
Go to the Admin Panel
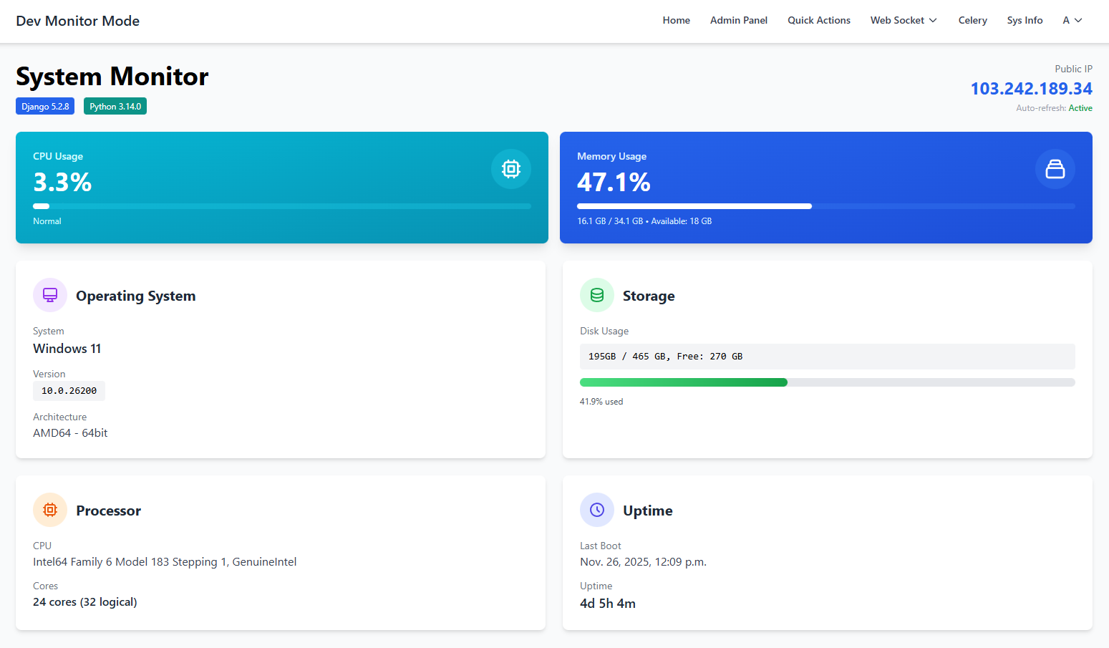[738, 20]
